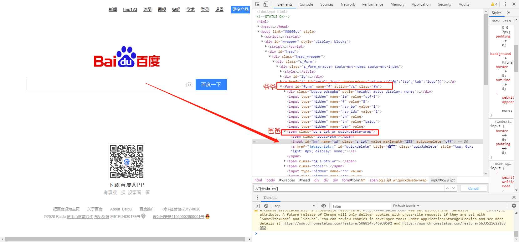Screen dimensions: 519x242
Task: Close the Console drawer
Action: pyautogui.click(x=514, y=197)
